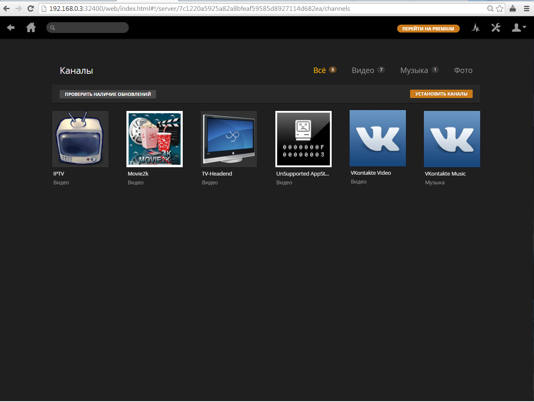Open the settings wrench and screwdriver icon
The width and height of the screenshot is (534, 402).
click(496, 28)
